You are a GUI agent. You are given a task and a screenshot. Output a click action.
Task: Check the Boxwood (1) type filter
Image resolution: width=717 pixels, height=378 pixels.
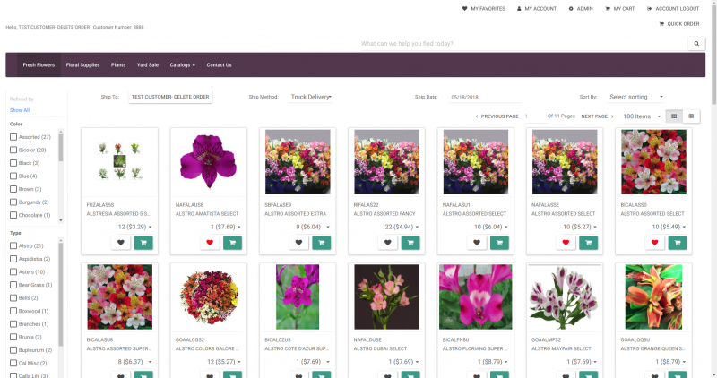[13, 311]
